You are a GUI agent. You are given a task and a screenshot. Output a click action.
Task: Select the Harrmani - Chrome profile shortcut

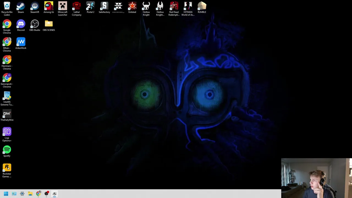pyautogui.click(x=7, y=63)
